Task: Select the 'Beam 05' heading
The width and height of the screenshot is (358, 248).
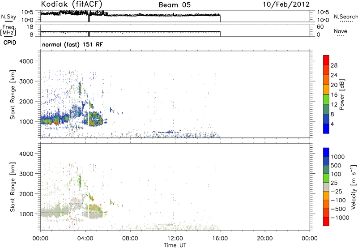Action: pyautogui.click(x=175, y=5)
